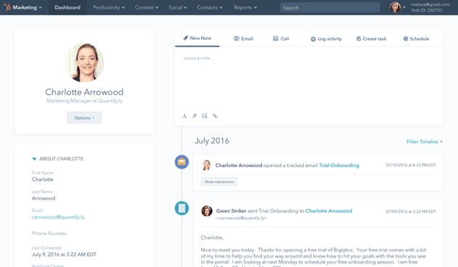Click the paperclip attachment icon

tap(195, 116)
